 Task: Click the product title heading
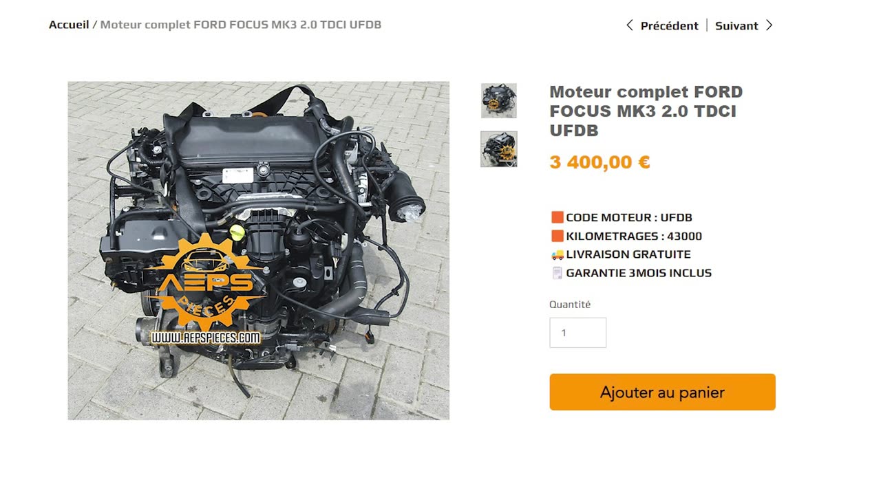tap(646, 111)
